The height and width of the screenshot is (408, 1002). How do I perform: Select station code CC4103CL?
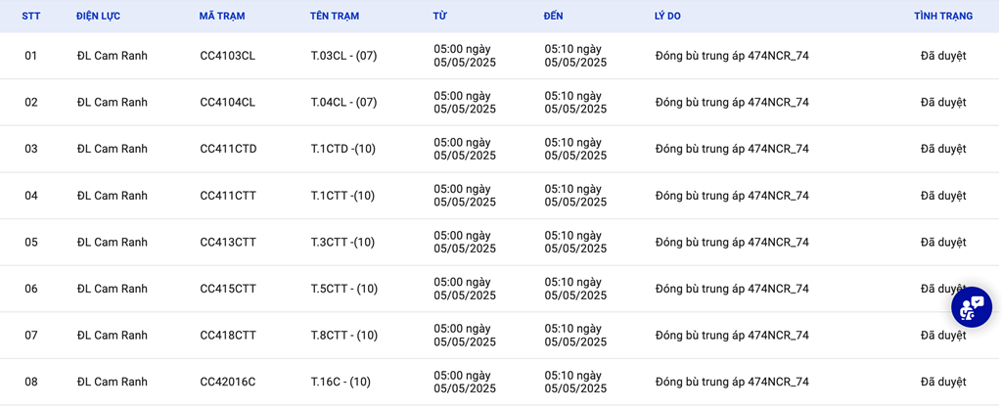[227, 56]
